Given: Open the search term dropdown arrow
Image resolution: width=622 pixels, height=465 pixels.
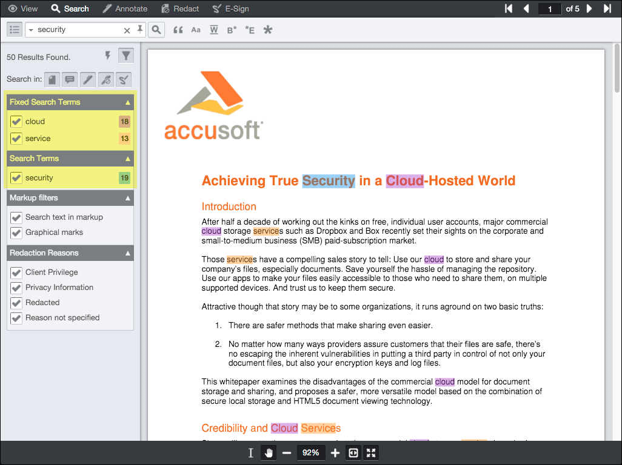Looking at the screenshot, I should 31,30.
